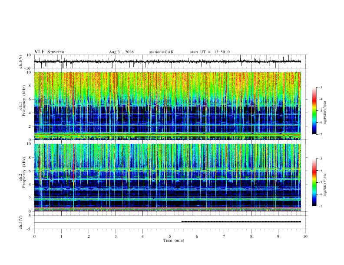This screenshot has width=344, height=265.
Task: Click the Aug.3, 2026 date label
Action: pos(121,52)
